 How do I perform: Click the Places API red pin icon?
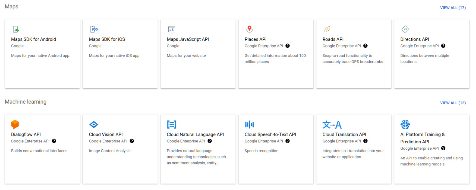[249, 29]
